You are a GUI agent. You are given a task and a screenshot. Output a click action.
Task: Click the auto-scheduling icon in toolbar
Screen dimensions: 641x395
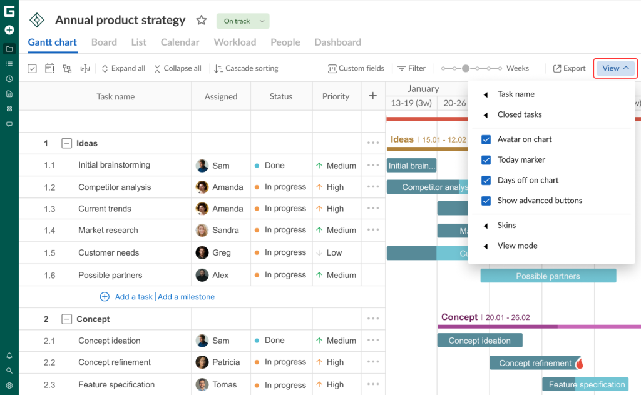pyautogui.click(x=85, y=68)
